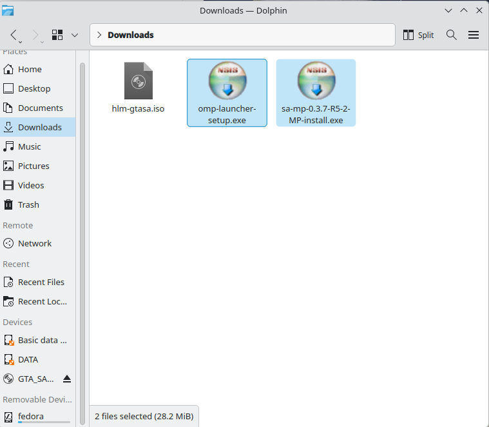Click the fedora removable drive icon
489x427 pixels.
[x=8, y=417]
